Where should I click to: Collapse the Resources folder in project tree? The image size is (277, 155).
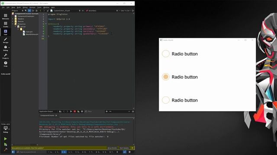(13, 24)
